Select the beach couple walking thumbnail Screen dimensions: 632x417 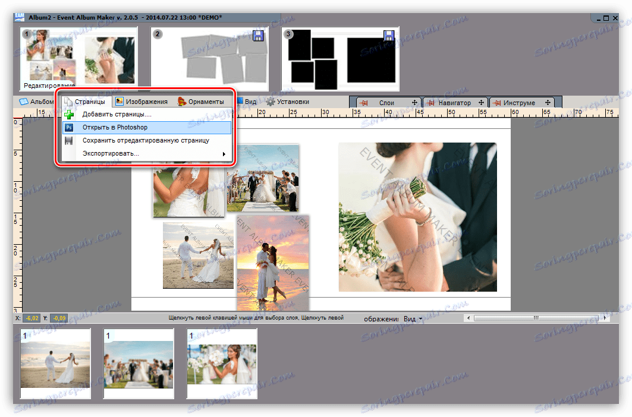(56, 364)
